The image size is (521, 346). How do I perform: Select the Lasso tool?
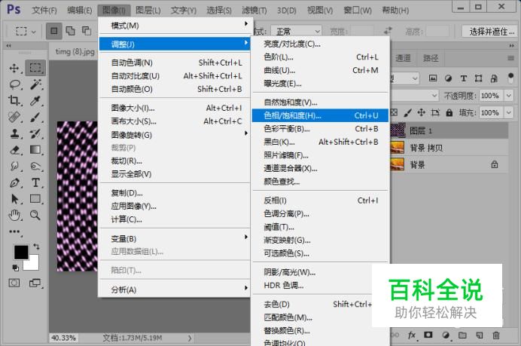tap(14, 84)
